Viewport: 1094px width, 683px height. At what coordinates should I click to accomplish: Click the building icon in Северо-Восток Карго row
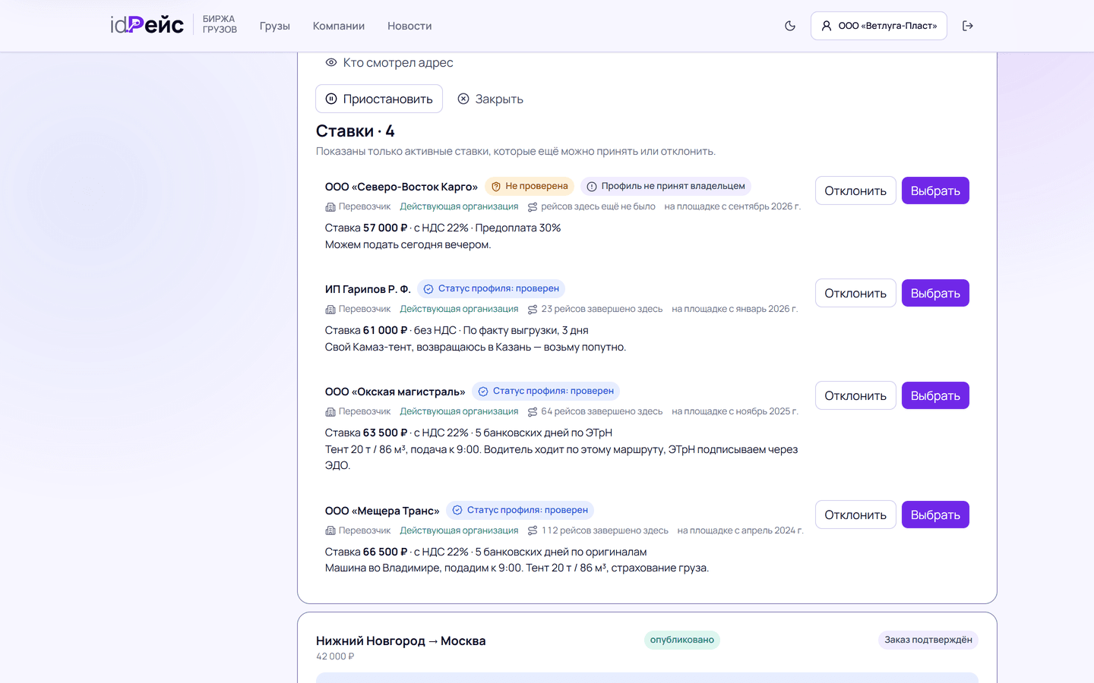click(330, 207)
